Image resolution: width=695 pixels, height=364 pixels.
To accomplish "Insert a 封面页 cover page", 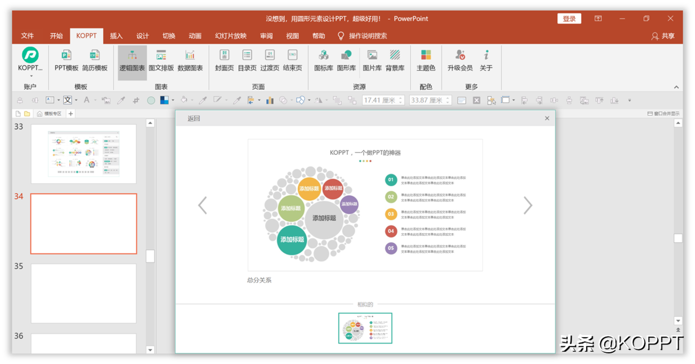I will pyautogui.click(x=224, y=60).
